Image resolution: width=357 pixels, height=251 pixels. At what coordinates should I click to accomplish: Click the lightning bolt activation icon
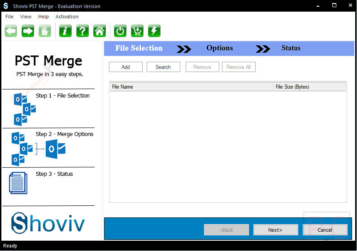[x=154, y=31]
